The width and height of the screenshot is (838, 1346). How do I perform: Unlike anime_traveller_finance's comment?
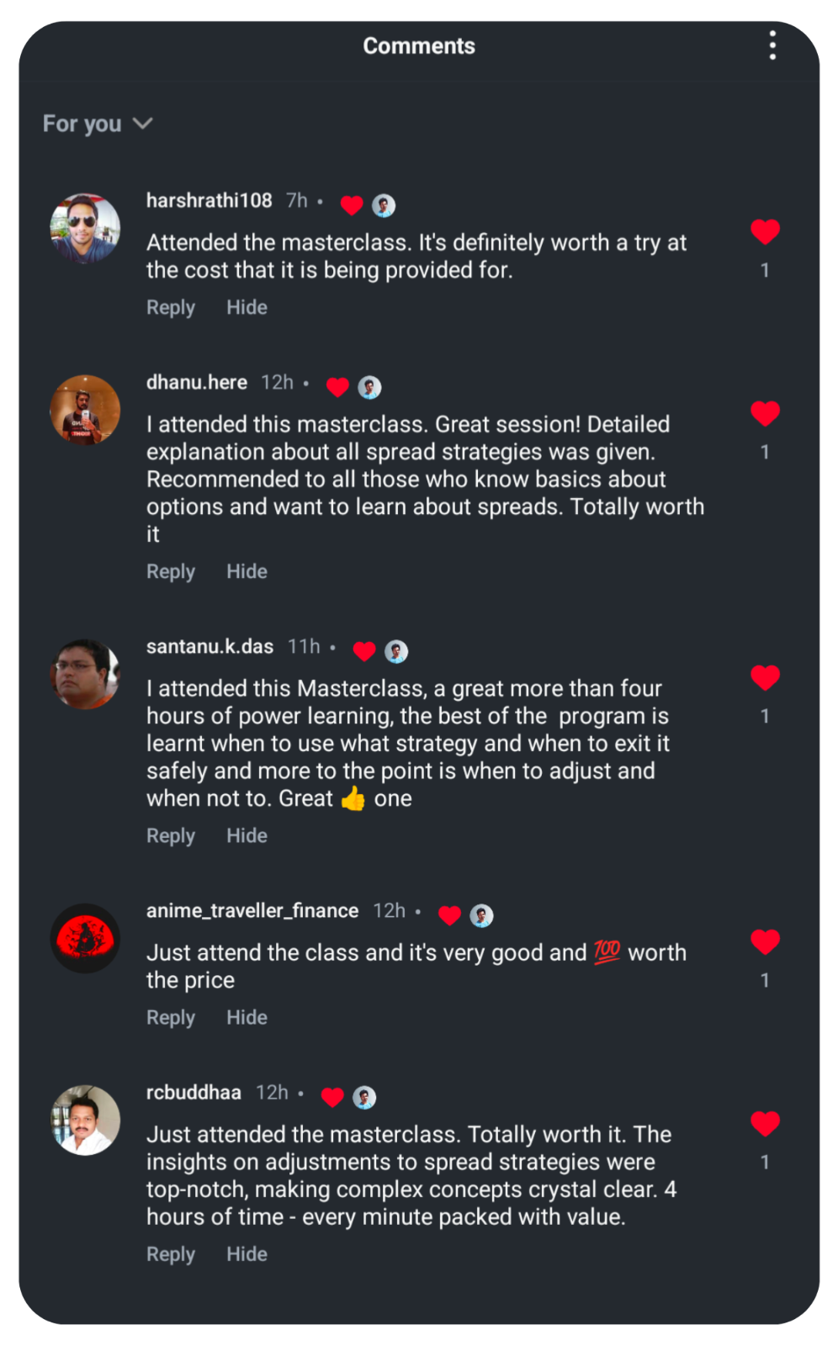(x=765, y=941)
